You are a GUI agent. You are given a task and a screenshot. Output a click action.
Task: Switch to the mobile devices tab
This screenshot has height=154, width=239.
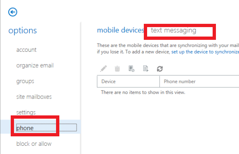120,30
